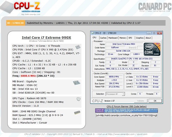This screenshot has height=137, width=172.
Task: Click the Cores count field
Action: pos(140,94)
